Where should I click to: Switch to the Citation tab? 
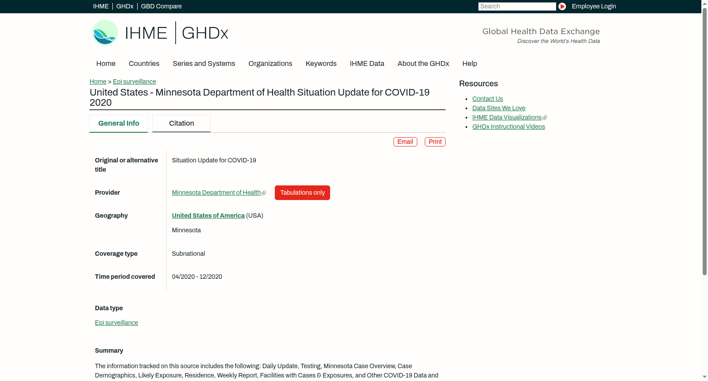181,123
